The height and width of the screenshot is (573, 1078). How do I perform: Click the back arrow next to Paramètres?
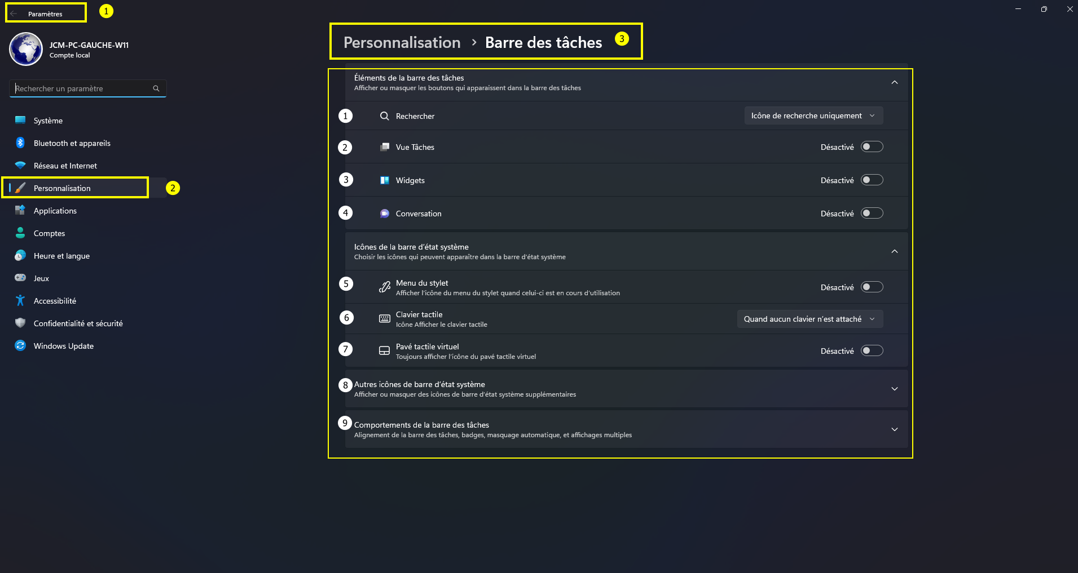pos(14,14)
